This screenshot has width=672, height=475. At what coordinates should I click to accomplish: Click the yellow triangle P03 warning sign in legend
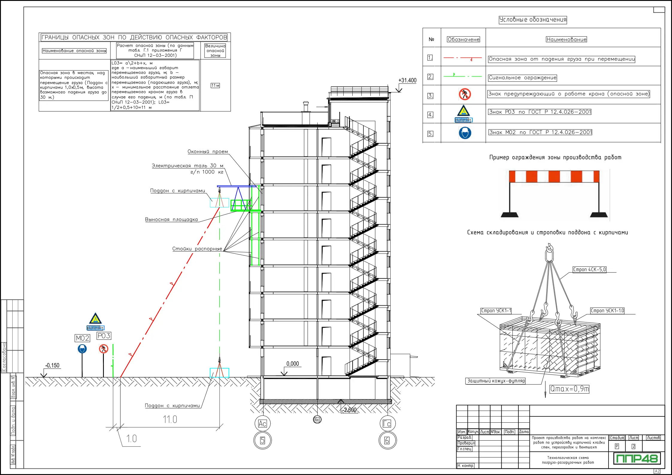tap(463, 111)
